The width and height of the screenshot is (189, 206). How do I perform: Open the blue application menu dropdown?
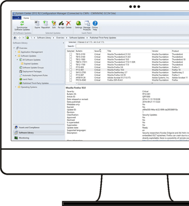tap(17, 18)
